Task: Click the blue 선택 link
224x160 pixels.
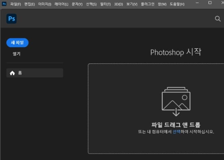Action: coord(177,132)
